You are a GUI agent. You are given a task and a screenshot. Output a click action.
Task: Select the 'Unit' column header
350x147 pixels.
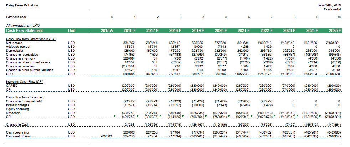click(x=71, y=30)
